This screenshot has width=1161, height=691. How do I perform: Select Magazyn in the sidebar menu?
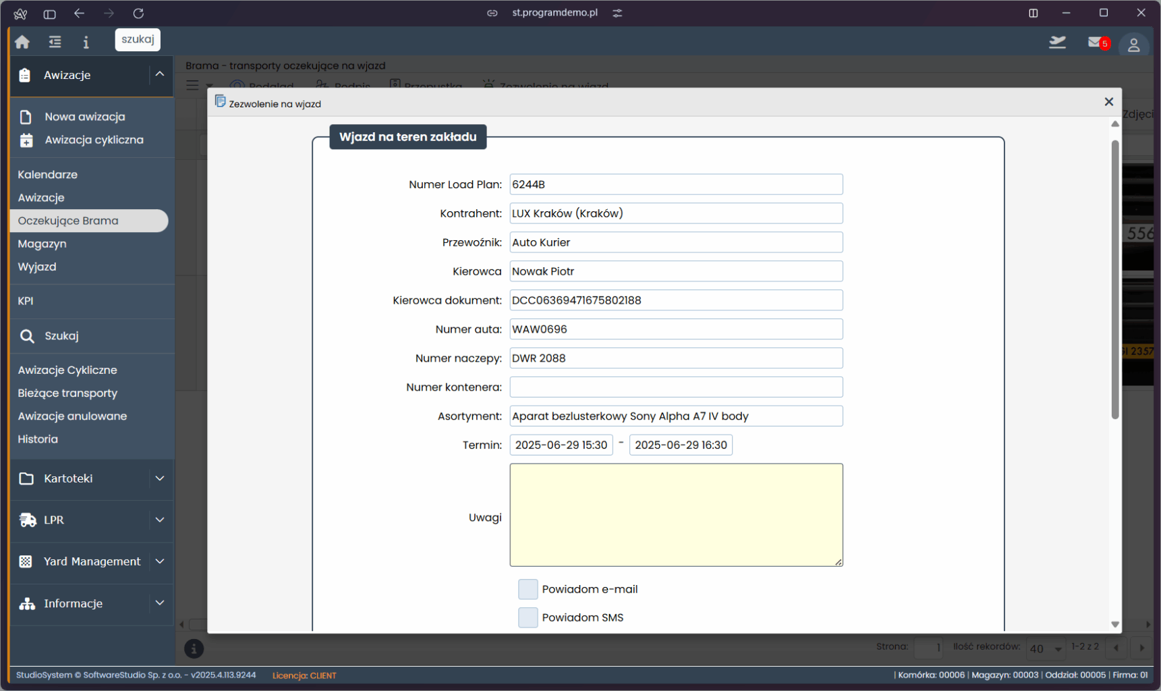[42, 244]
